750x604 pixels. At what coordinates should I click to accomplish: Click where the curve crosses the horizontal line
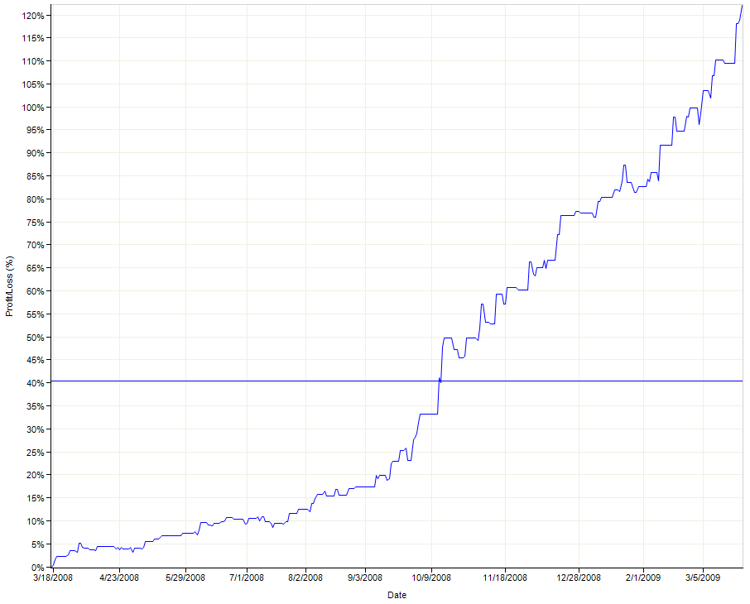(440, 381)
